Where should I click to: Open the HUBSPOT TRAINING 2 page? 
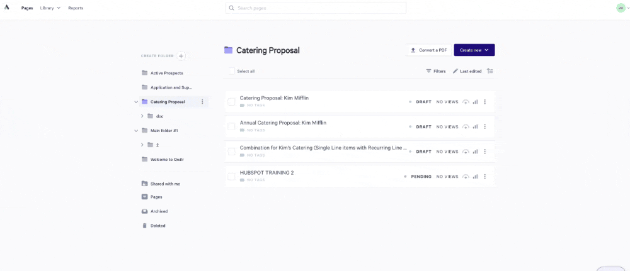point(266,173)
